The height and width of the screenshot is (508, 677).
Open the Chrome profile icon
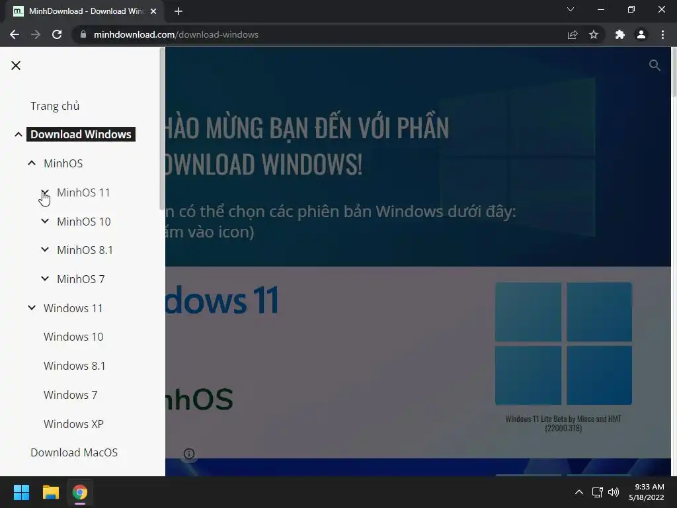point(641,34)
